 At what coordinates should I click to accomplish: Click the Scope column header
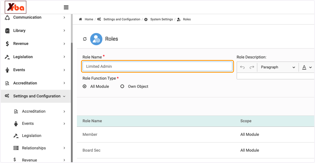246,121
